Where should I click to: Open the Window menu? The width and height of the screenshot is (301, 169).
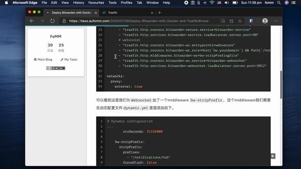point(152,3)
